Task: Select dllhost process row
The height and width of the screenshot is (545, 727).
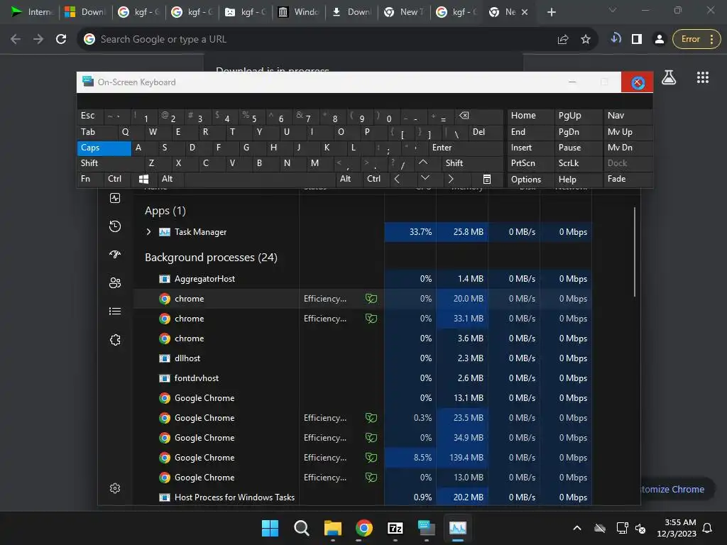Action: point(362,358)
